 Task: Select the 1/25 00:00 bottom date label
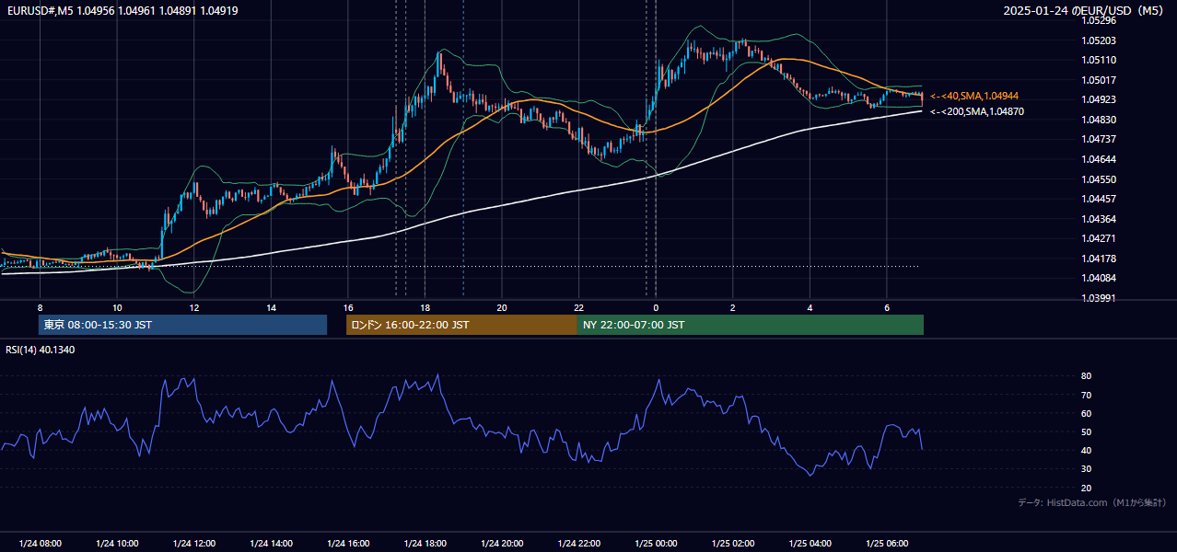(x=656, y=544)
